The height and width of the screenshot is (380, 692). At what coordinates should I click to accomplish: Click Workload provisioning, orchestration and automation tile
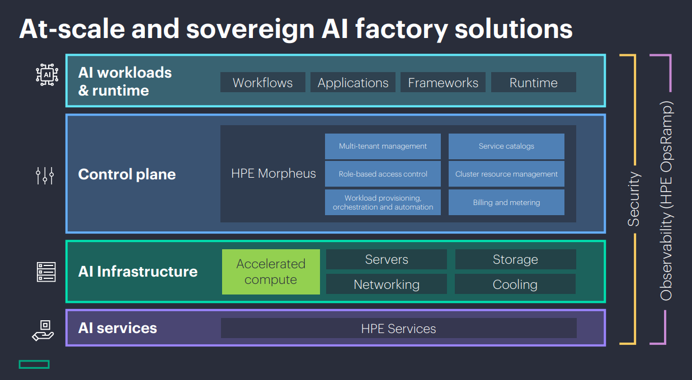(383, 202)
